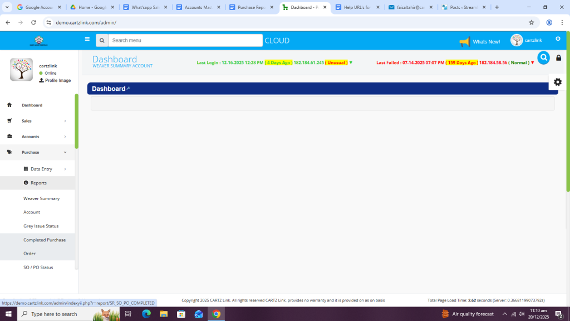Click the power logout icon
This screenshot has height=321, width=570.
558,39
